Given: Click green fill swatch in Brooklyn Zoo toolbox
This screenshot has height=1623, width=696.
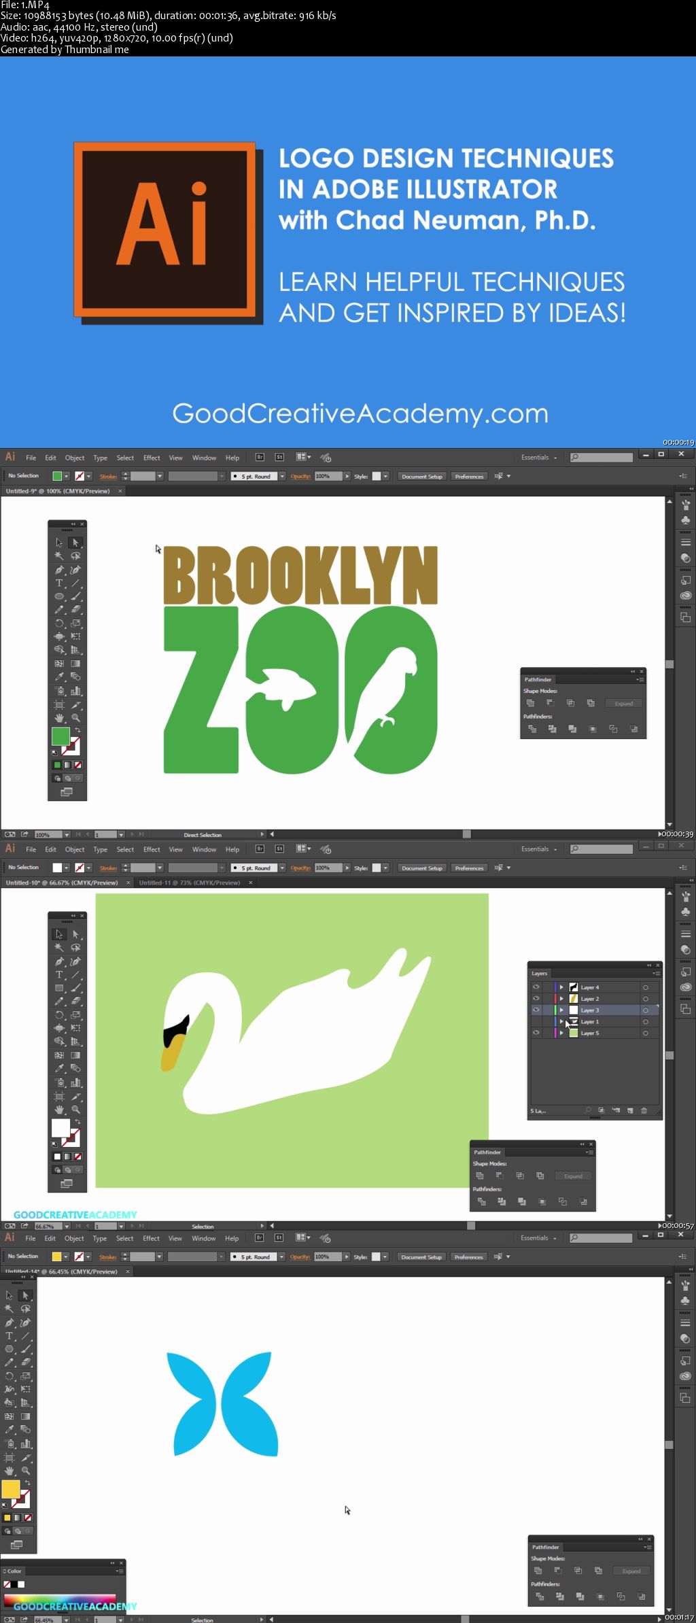Looking at the screenshot, I should pyautogui.click(x=60, y=736).
